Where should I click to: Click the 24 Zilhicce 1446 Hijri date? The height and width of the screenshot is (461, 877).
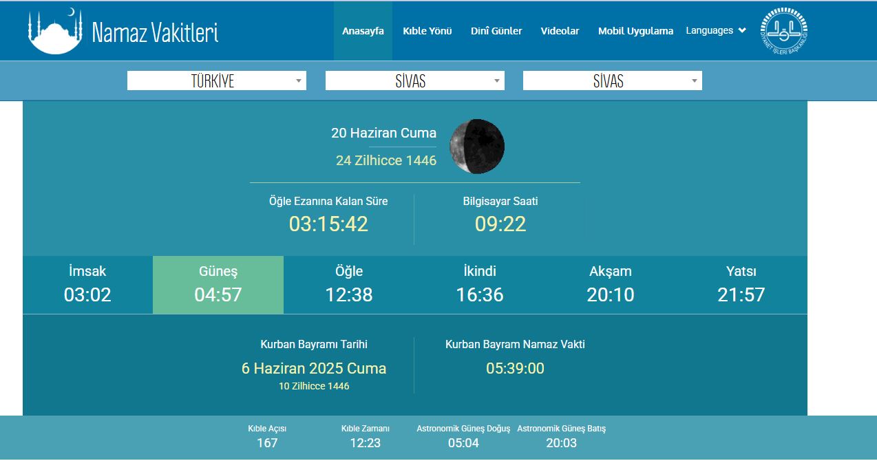(385, 160)
